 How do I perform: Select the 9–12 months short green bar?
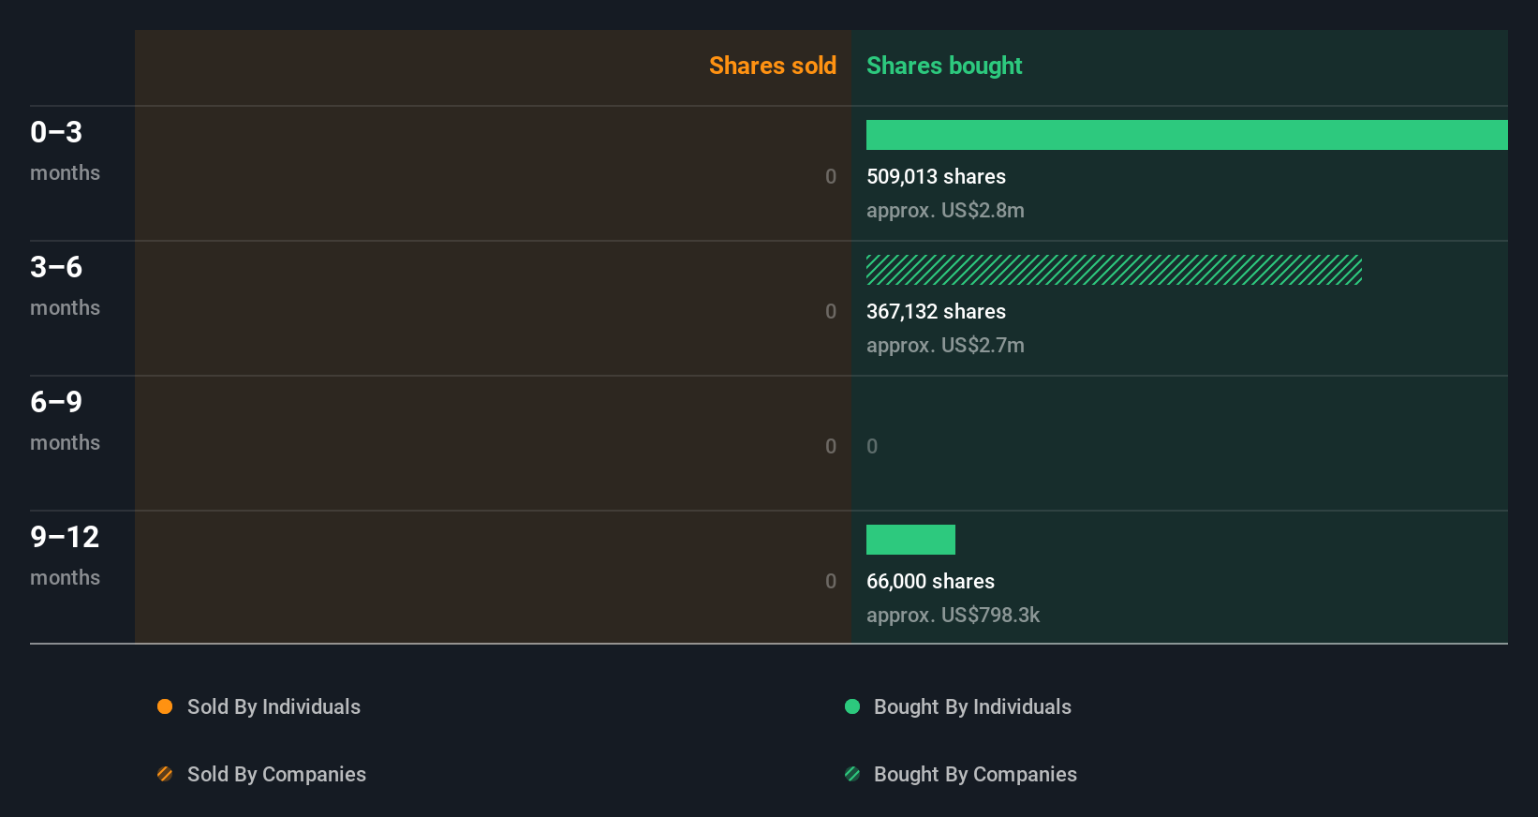click(x=910, y=540)
